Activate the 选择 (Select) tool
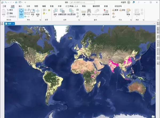Image resolution: width=160 pixels, height=118 pixels. click(55, 12)
